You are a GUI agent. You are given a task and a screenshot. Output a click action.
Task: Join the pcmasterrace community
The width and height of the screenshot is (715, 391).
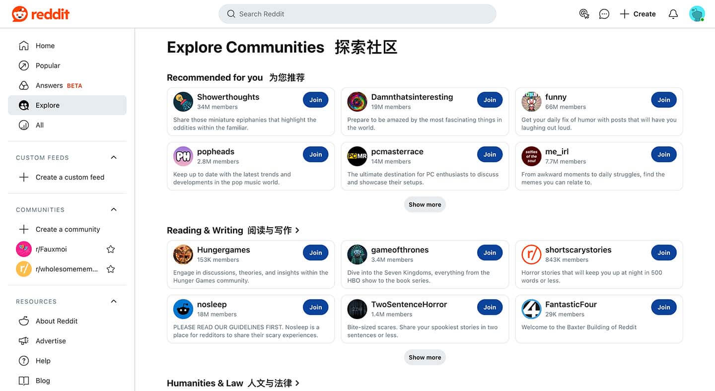(490, 154)
